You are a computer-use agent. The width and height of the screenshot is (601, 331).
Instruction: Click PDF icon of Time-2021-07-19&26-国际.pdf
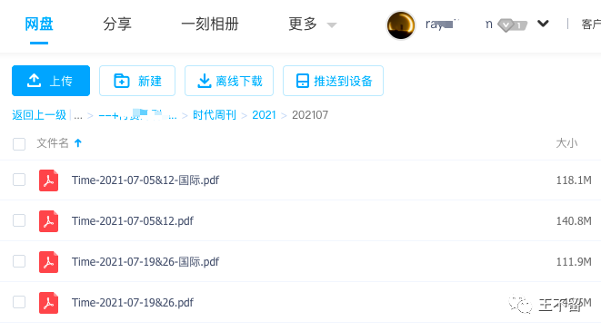click(48, 262)
